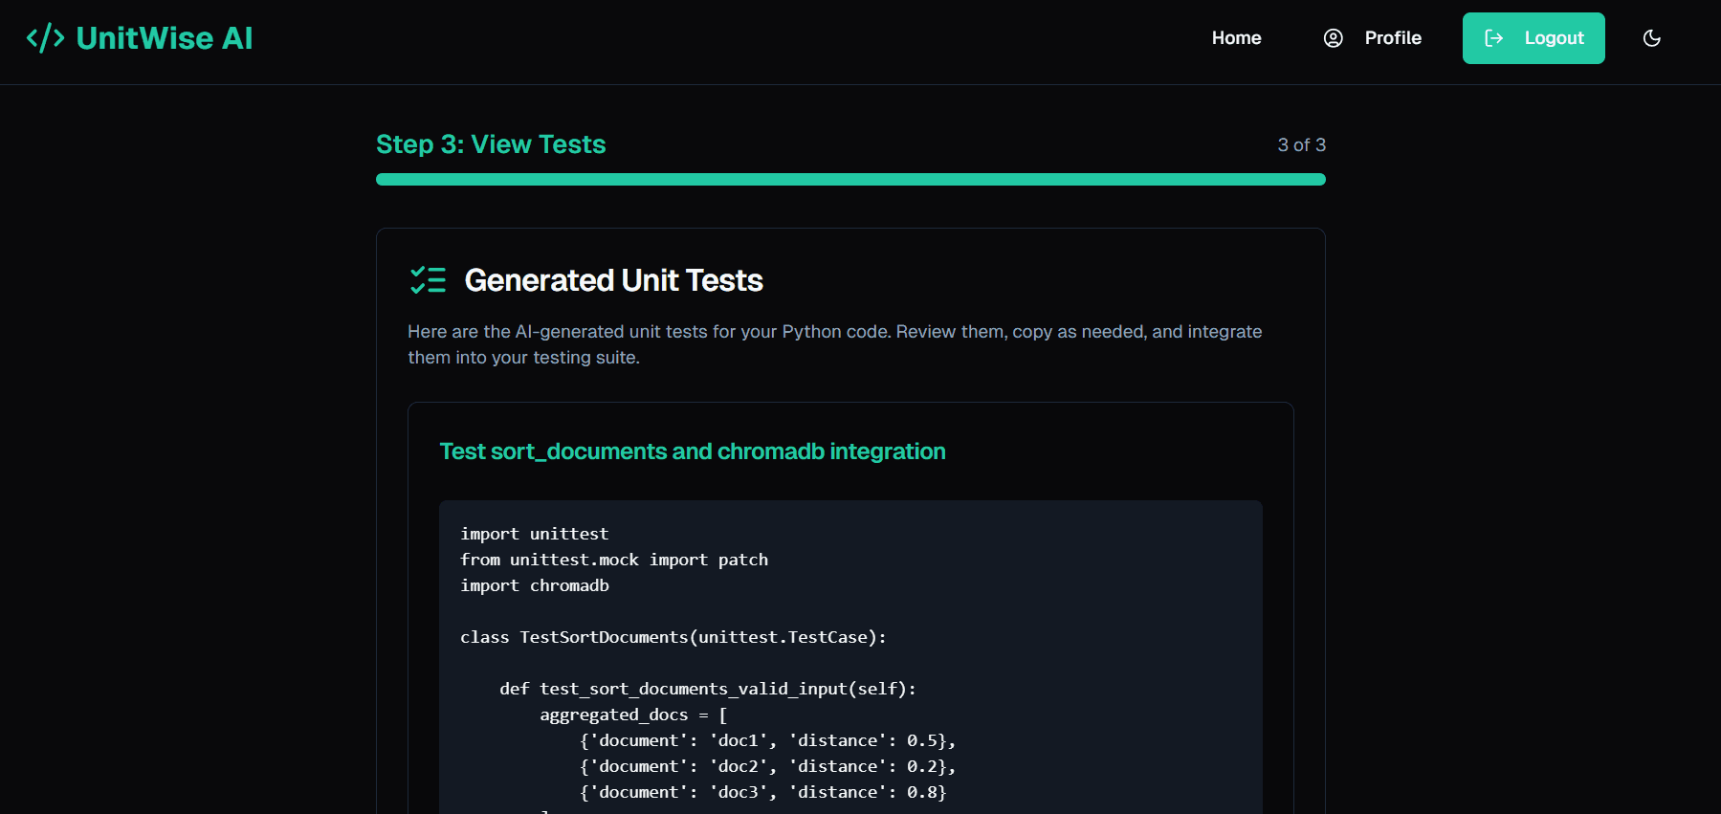The height and width of the screenshot is (814, 1721).
Task: Click the Logout button
Action: coord(1533,38)
